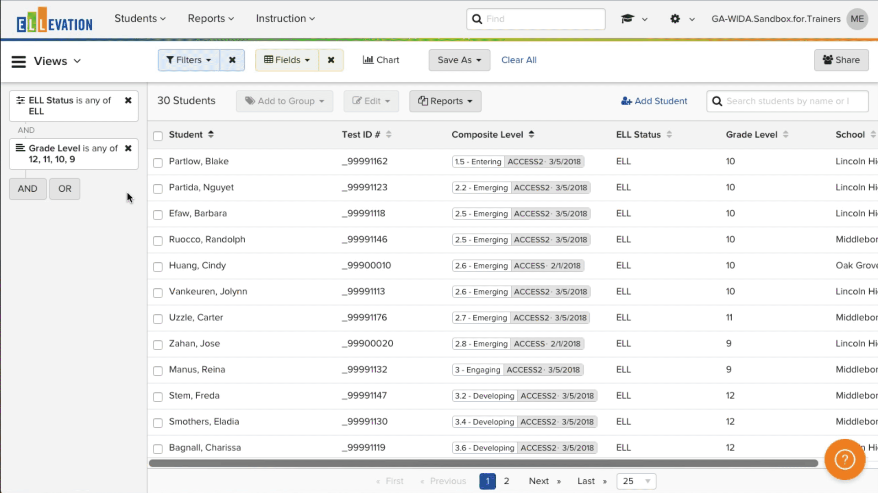Click the ME user avatar
The image size is (878, 493).
857,19
